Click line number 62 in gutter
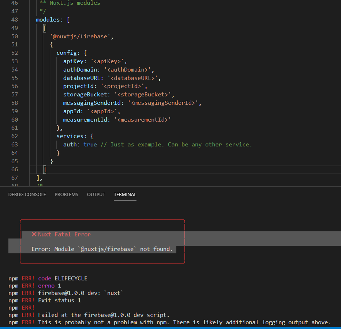341x329 pixels. coord(15,136)
